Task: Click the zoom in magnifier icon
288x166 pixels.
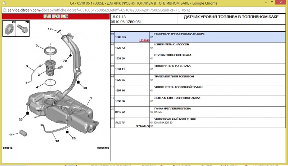Action: pos(47,17)
